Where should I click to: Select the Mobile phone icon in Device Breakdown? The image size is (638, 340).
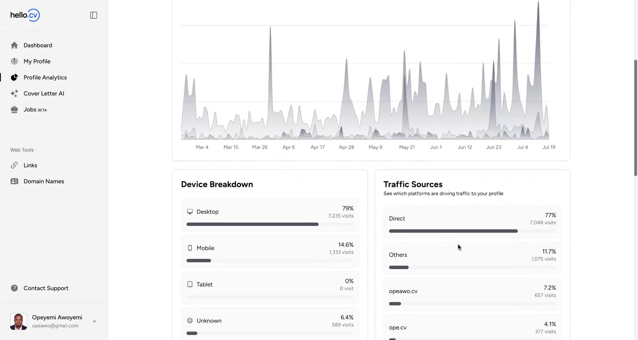[x=190, y=248]
